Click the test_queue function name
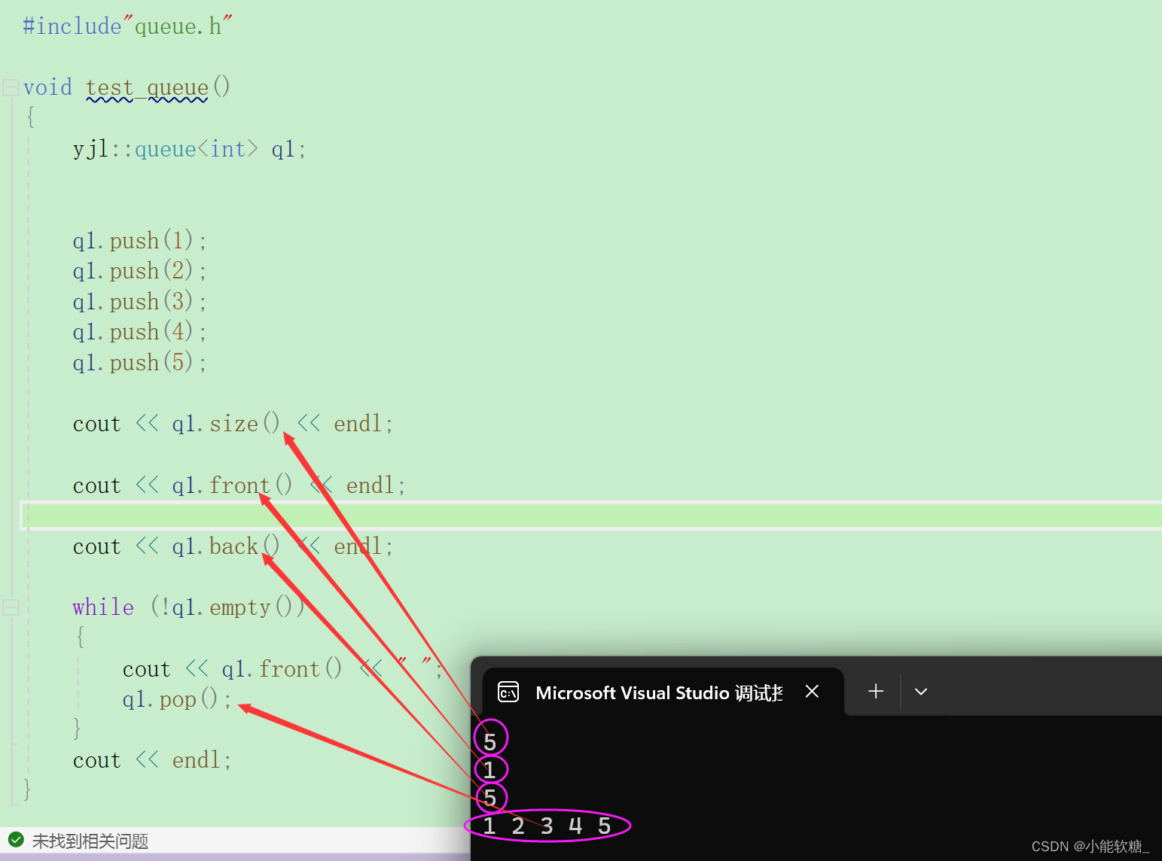 pos(147,89)
